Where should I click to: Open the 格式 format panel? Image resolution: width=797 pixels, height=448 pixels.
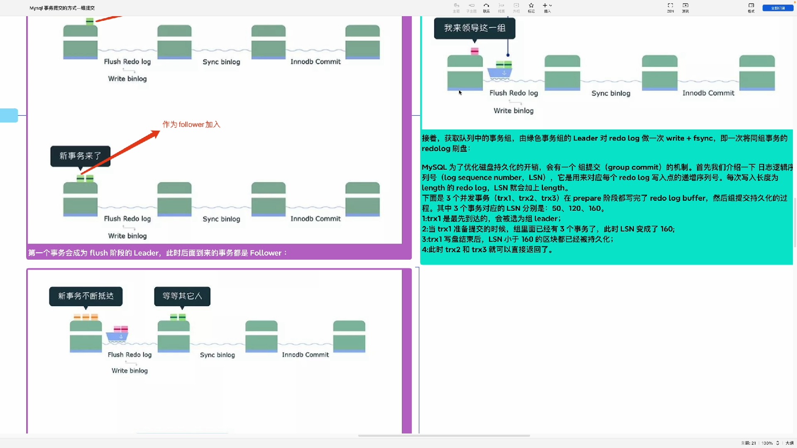[x=751, y=7]
